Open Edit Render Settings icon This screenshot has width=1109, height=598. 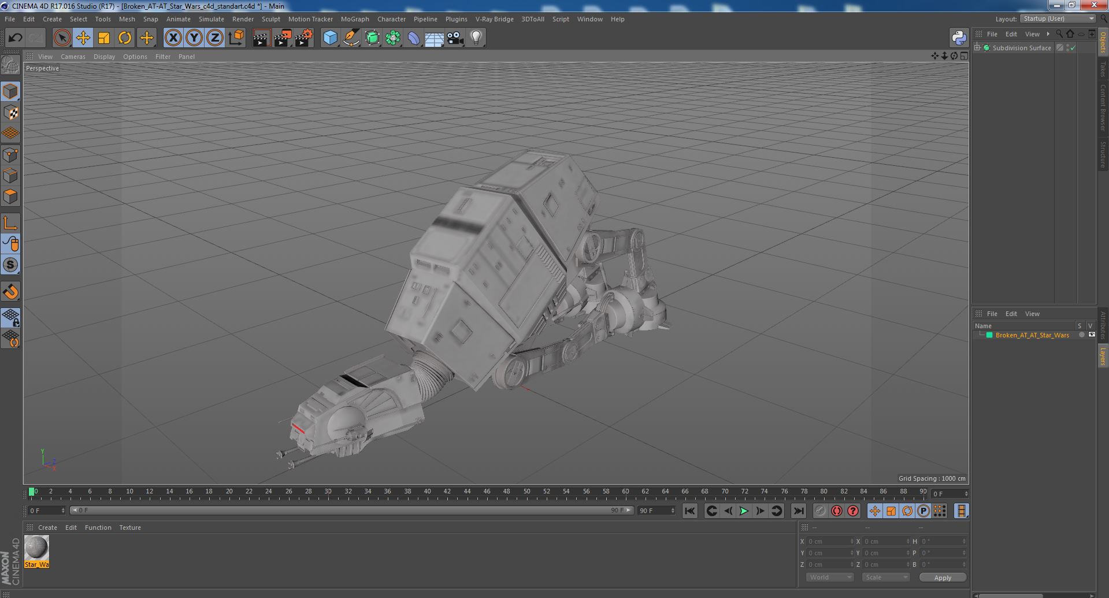coord(304,38)
